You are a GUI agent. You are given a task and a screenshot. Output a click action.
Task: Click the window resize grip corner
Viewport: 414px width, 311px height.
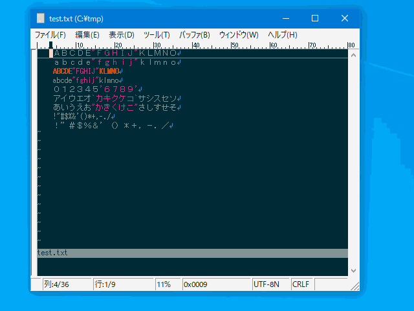pos(354,286)
